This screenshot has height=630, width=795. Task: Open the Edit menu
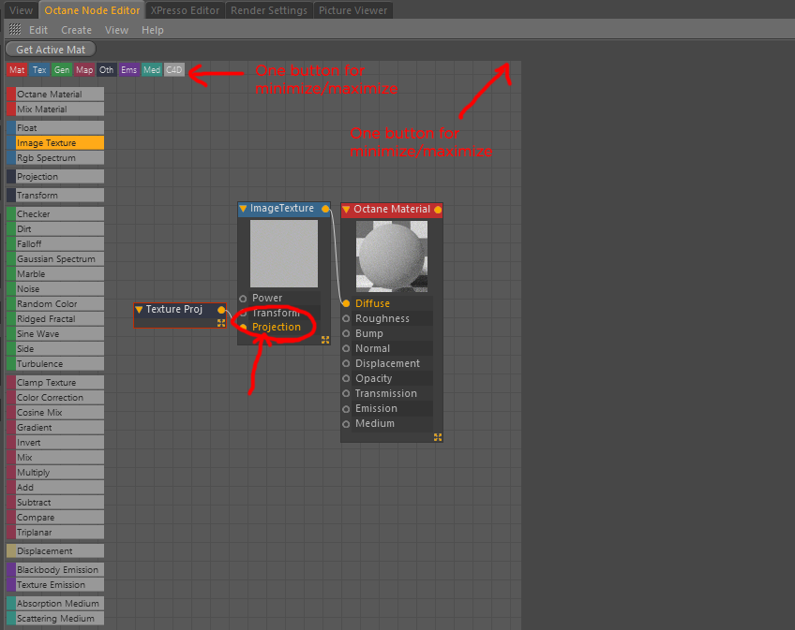38,30
